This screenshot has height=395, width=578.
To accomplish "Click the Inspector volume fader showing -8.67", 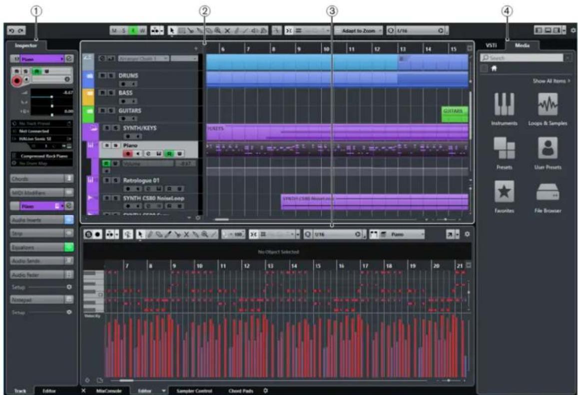I will [x=51, y=96].
